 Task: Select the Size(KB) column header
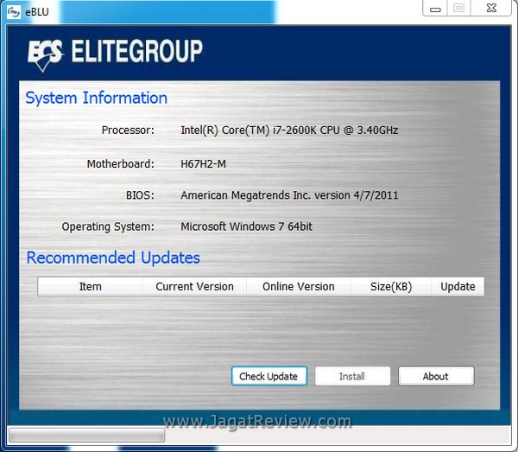[390, 286]
